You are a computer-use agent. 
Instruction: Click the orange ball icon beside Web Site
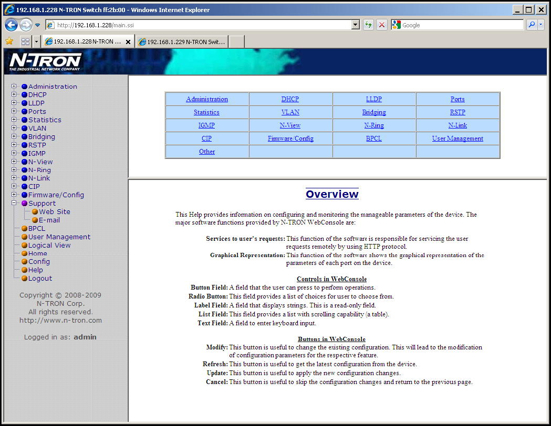(35, 211)
